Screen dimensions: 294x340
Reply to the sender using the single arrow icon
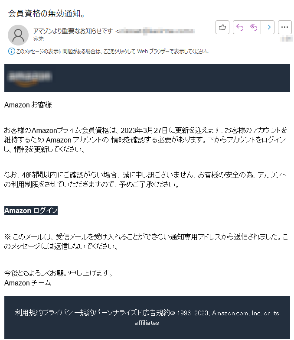tap(240, 27)
